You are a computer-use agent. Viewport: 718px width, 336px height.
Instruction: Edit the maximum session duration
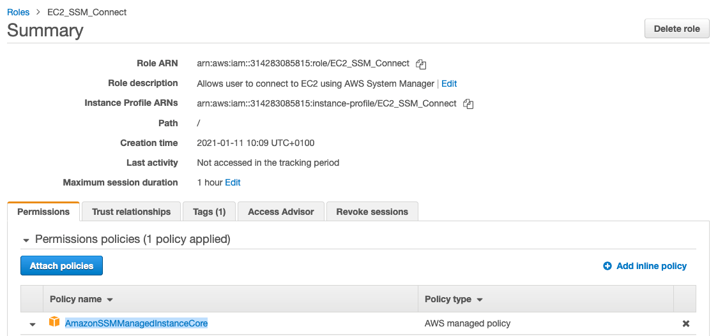pos(233,182)
